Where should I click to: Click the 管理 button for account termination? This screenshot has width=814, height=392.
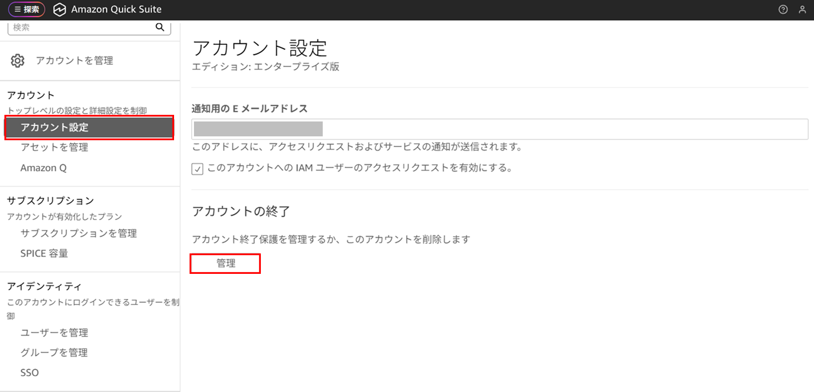click(225, 263)
